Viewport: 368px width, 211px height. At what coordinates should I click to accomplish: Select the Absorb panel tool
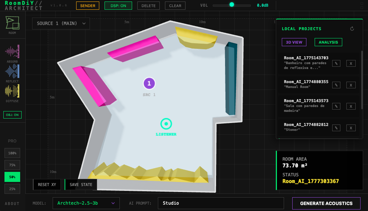[12, 51]
